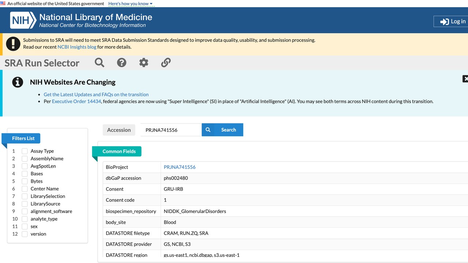Screen dimensions: 468x263
Task: Click the exclamation alert icon in yellow banner
Action: [x=13, y=43]
